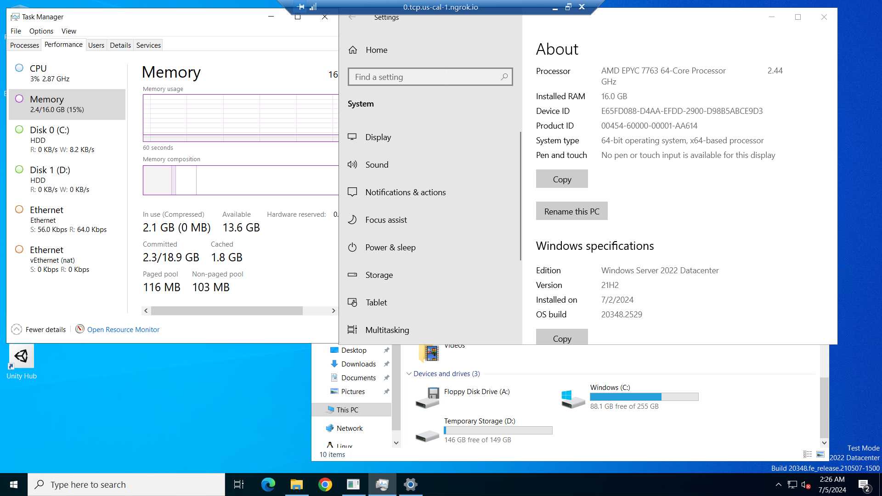This screenshot has width=882, height=496.
Task: Select Desktop in File Explorer quick access
Action: tap(354, 350)
